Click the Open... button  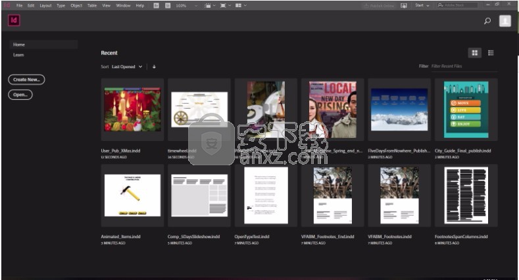[20, 94]
